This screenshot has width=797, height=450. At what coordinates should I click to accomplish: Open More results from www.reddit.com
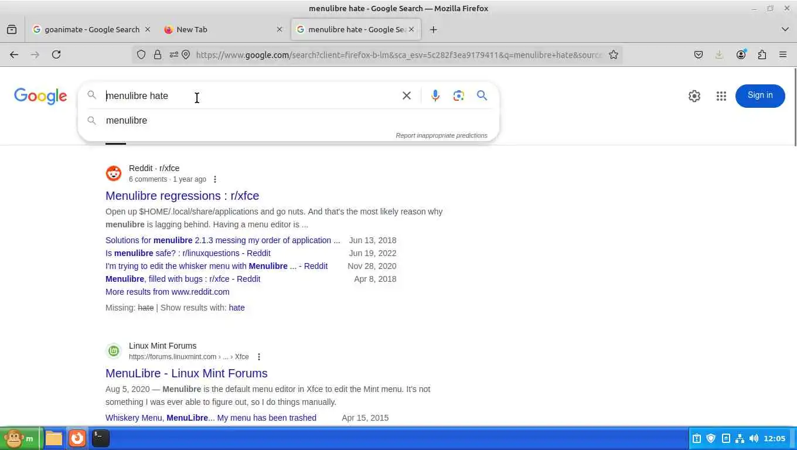point(168,292)
